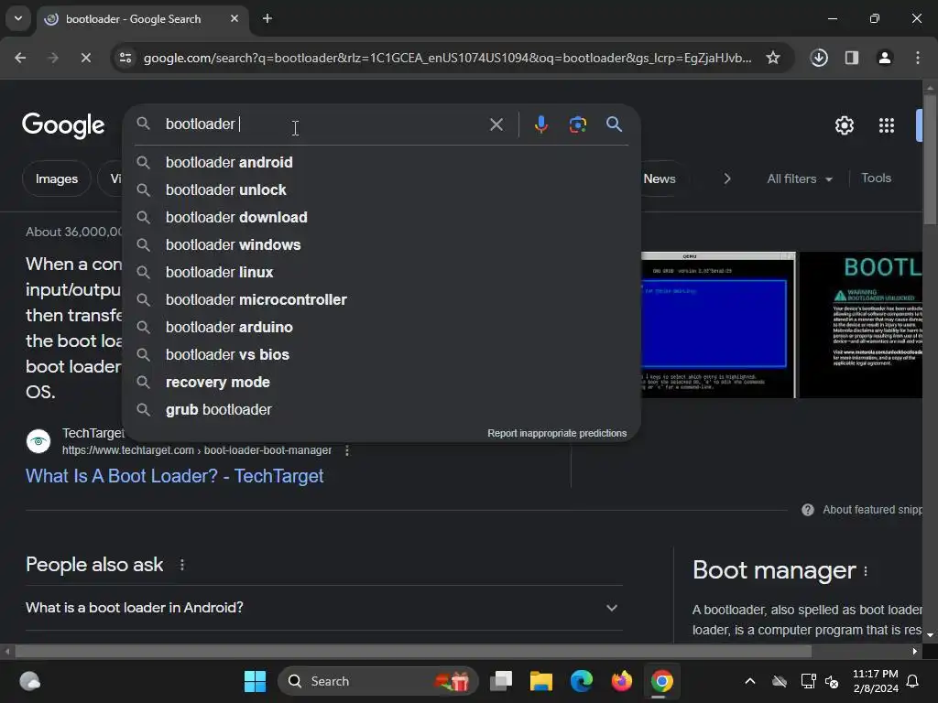Image resolution: width=938 pixels, height=703 pixels.
Task: Clear the search box with X icon
Action: pyautogui.click(x=496, y=124)
